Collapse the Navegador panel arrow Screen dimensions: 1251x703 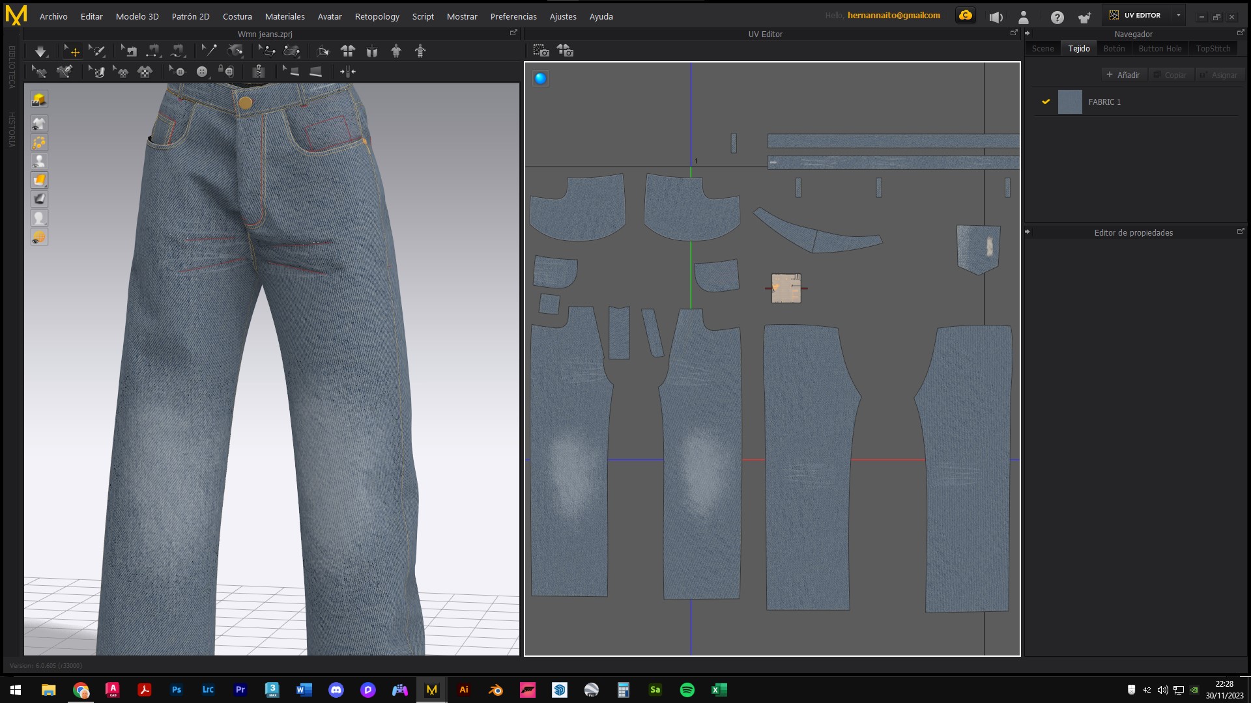tap(1028, 33)
